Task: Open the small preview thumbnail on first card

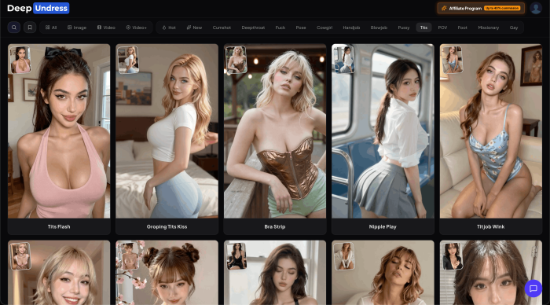Action: [x=20, y=60]
